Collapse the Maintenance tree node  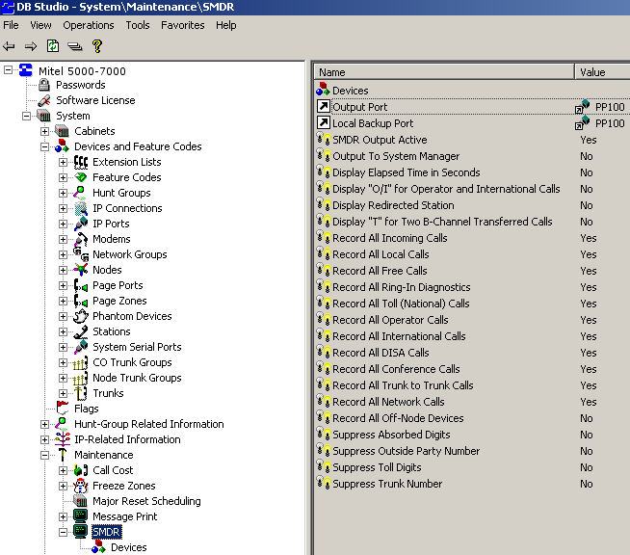[x=44, y=455]
